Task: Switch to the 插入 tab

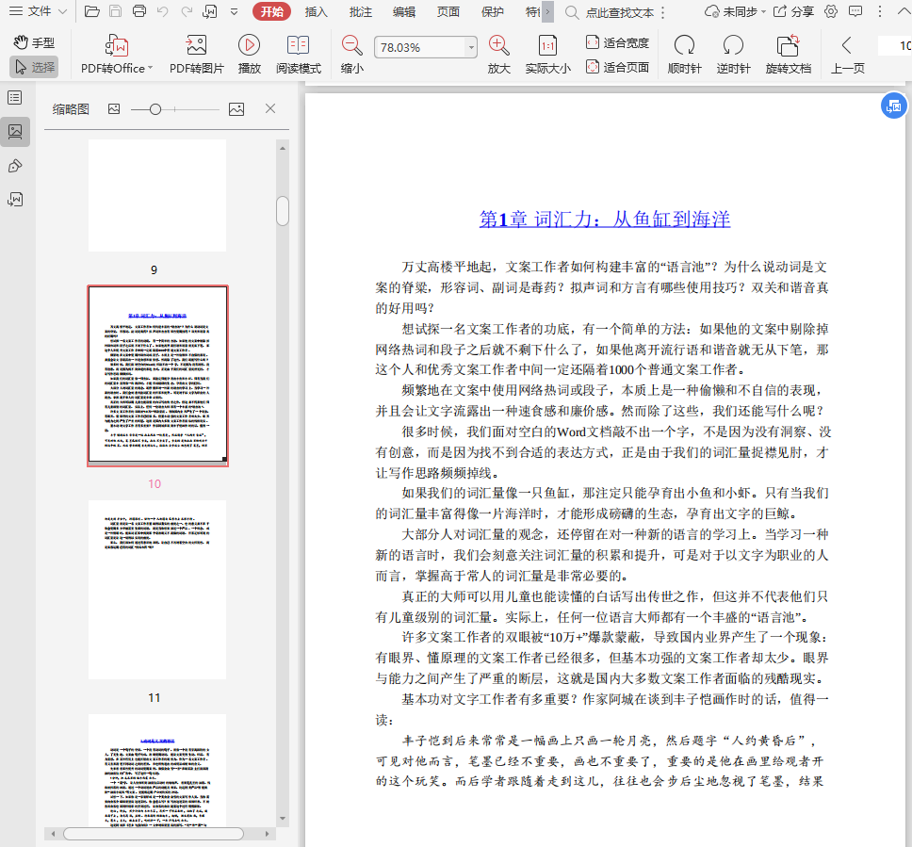Action: [317, 11]
